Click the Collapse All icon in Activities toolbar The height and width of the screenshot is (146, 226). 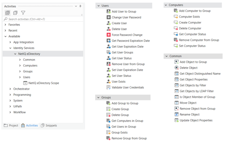[15, 13]
